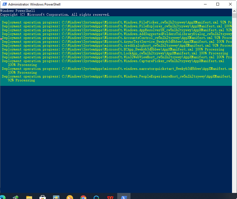The height and width of the screenshot is (199, 237).
Task: Open the blue ring taskbar app icon
Action: coord(97,197)
